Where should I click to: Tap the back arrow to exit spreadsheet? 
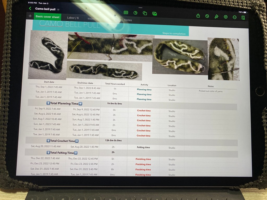click(30, 9)
